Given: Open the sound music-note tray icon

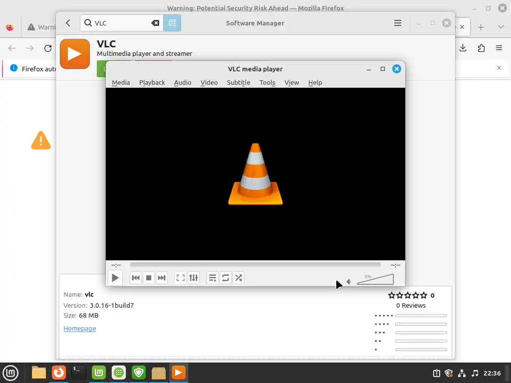Looking at the screenshot, I should (x=475, y=373).
